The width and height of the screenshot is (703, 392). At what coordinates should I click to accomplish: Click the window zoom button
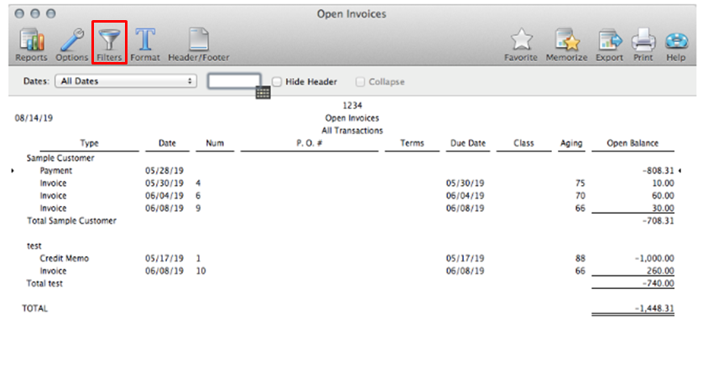[x=51, y=13]
